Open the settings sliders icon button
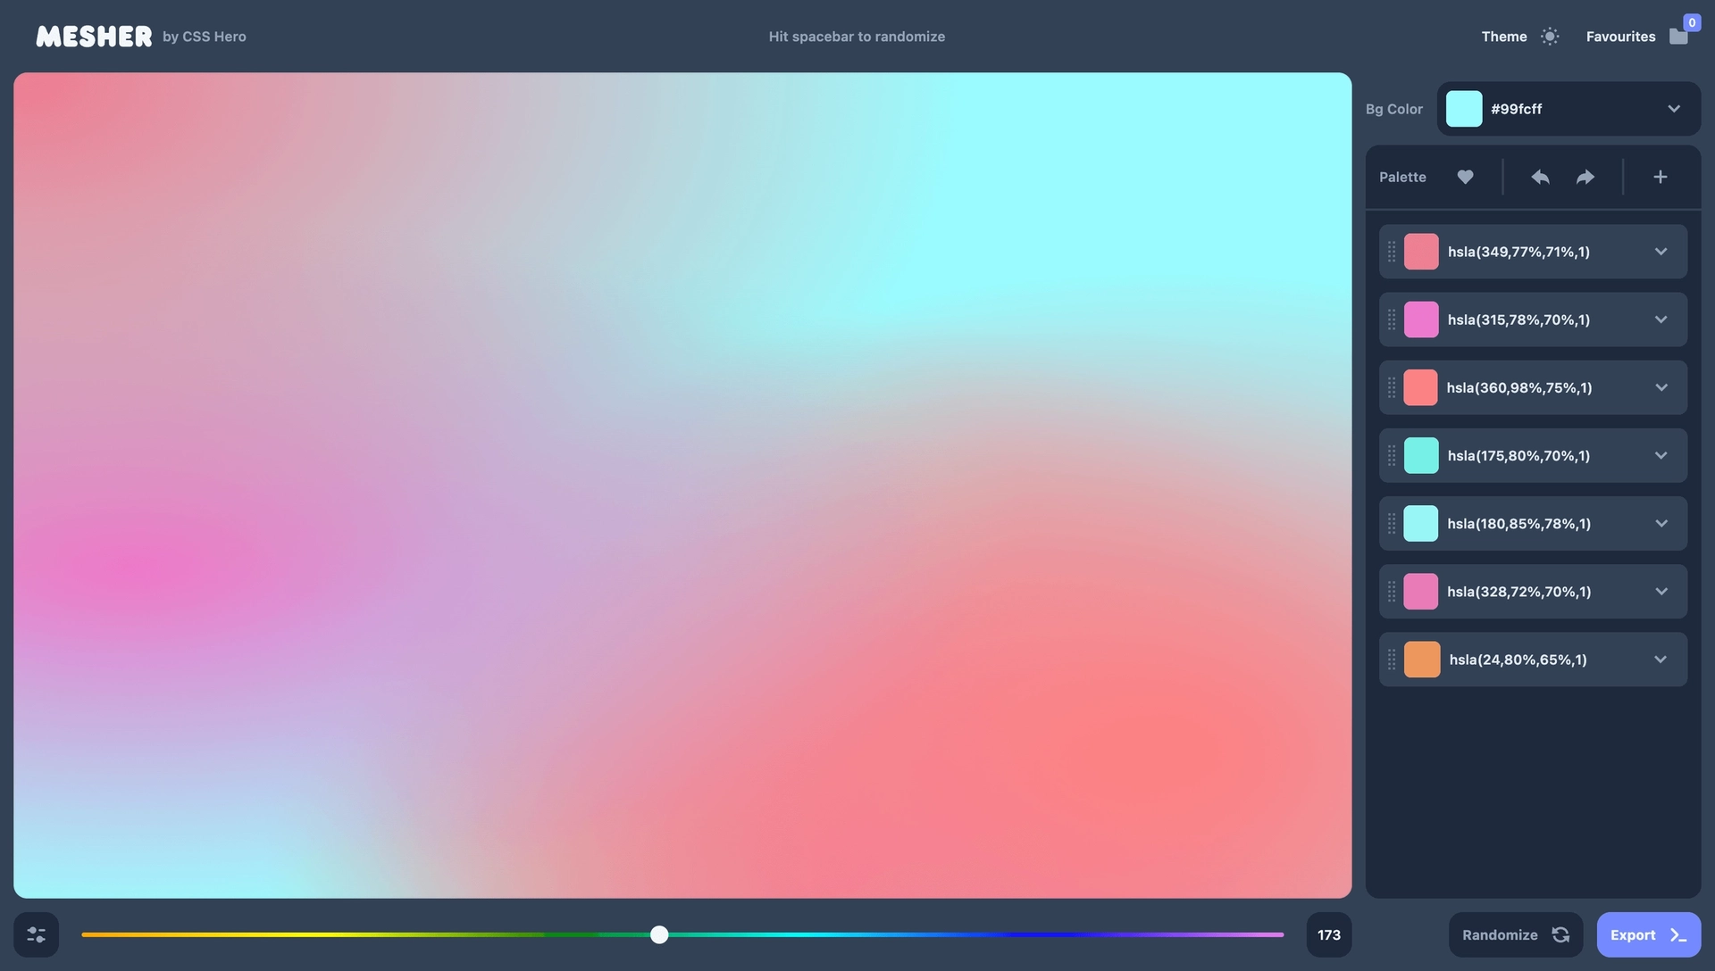 coord(36,934)
